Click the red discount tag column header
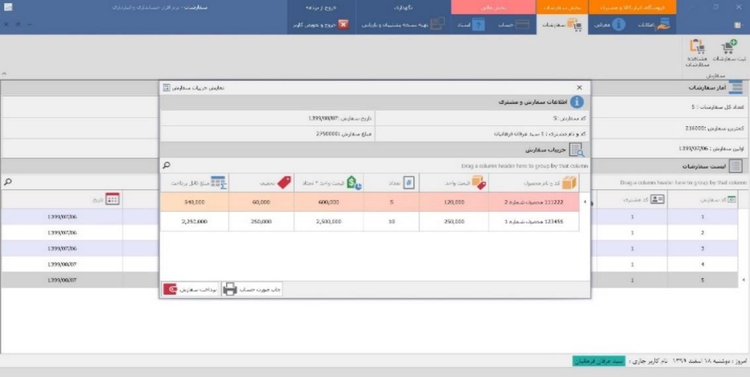Image resolution: width=750 pixels, height=377 pixels. [x=285, y=183]
